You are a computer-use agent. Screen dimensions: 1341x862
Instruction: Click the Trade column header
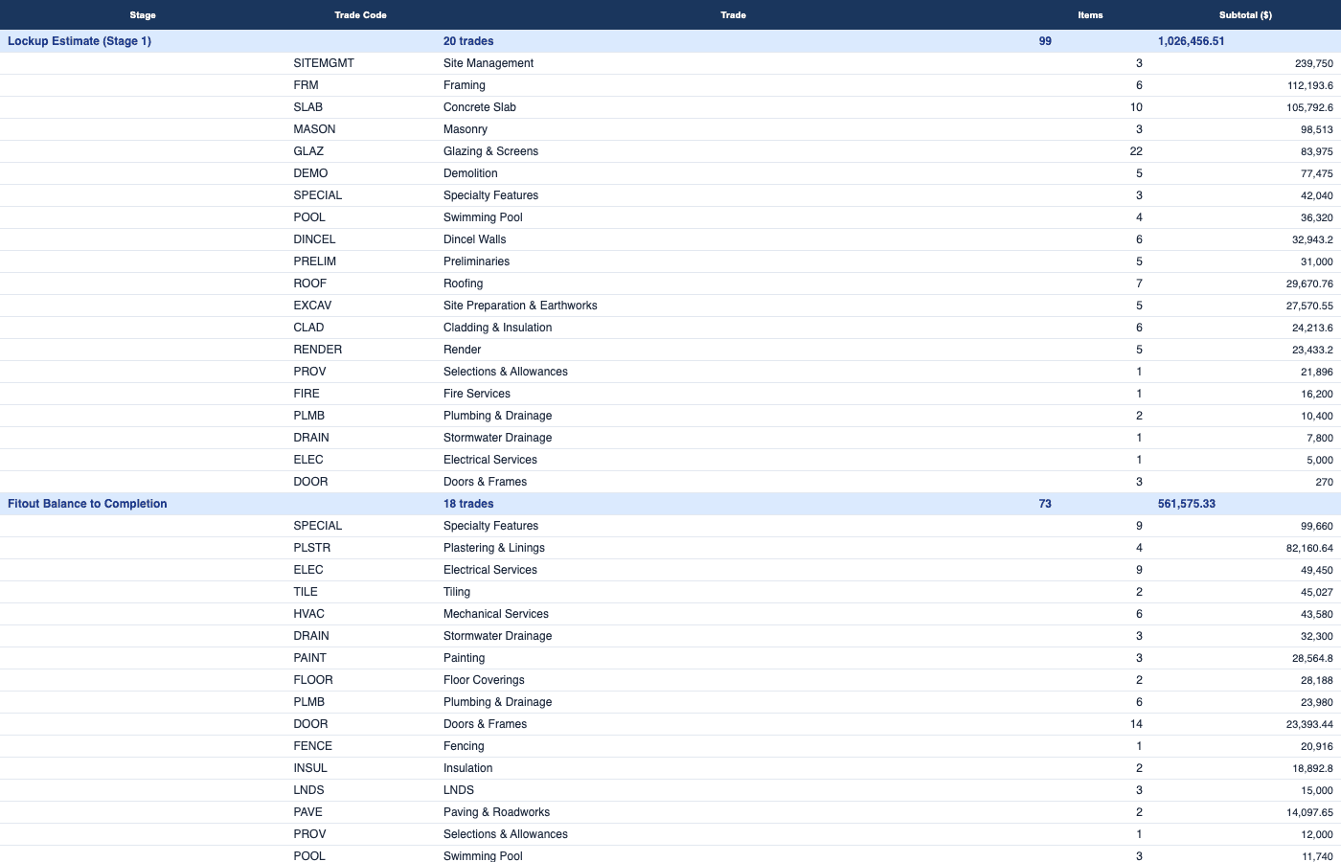coord(733,15)
